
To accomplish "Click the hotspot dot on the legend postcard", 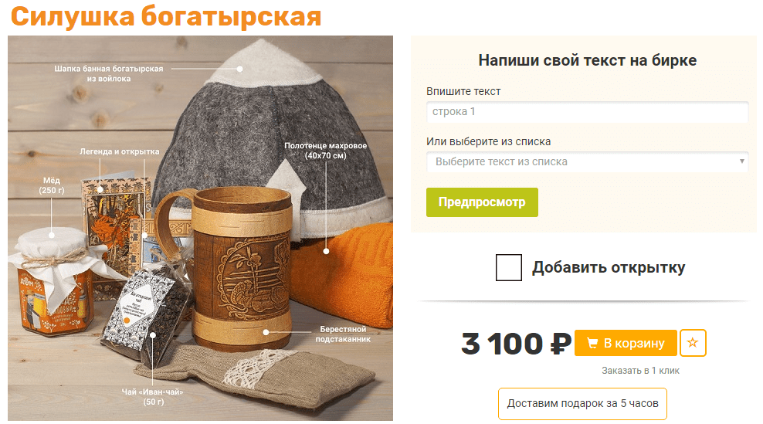I will pos(100,189).
